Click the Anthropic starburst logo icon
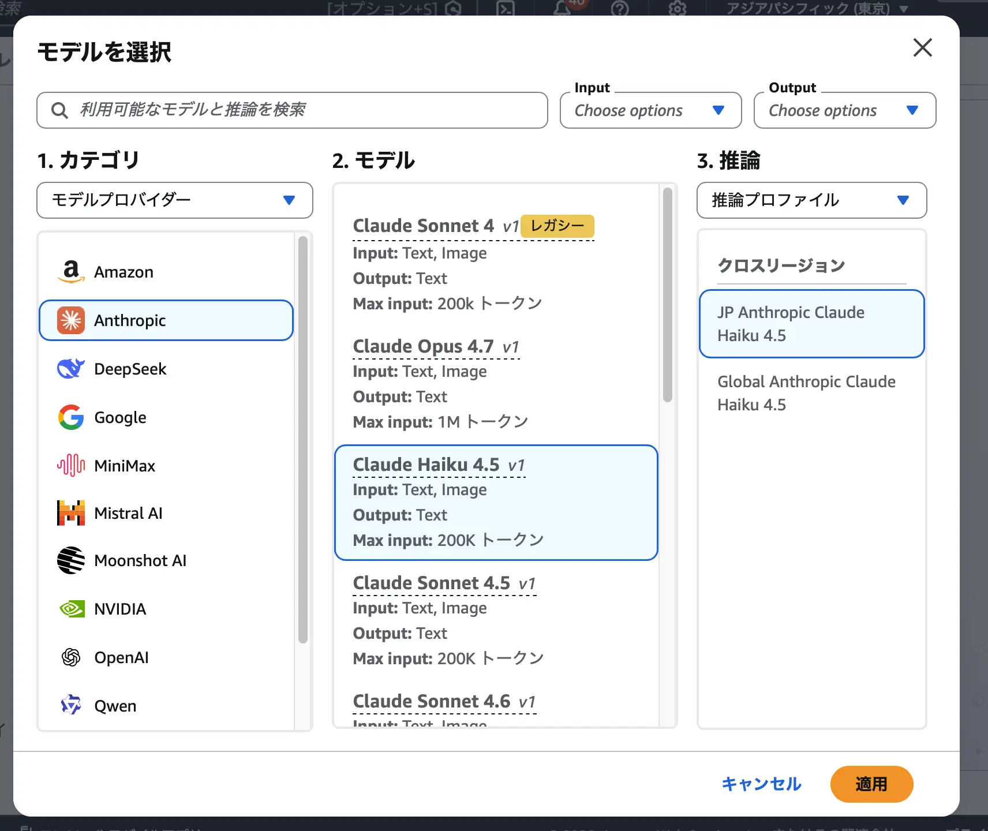 [71, 320]
